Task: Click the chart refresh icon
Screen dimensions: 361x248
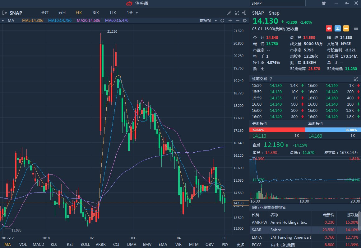Action: pyautogui.click(x=222, y=21)
